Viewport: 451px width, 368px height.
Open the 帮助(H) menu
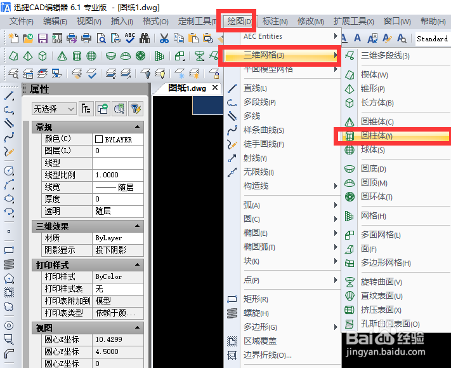(x=433, y=22)
